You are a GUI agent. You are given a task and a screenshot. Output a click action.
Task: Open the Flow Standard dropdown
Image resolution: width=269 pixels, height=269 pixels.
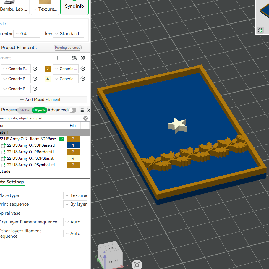point(69,34)
